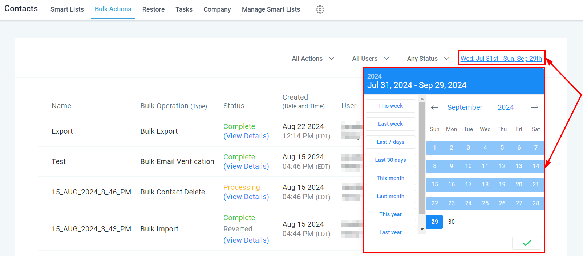583x256 pixels.
Task: Choose the Last 30 days preset
Action: (x=390, y=160)
